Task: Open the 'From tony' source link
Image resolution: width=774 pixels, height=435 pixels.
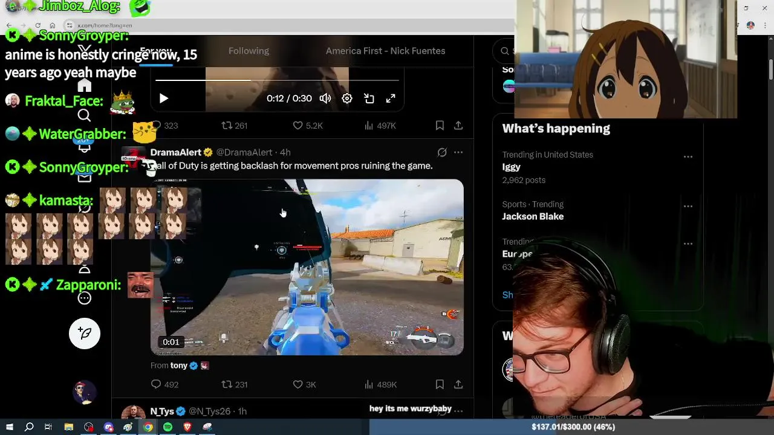Action: 179,366
